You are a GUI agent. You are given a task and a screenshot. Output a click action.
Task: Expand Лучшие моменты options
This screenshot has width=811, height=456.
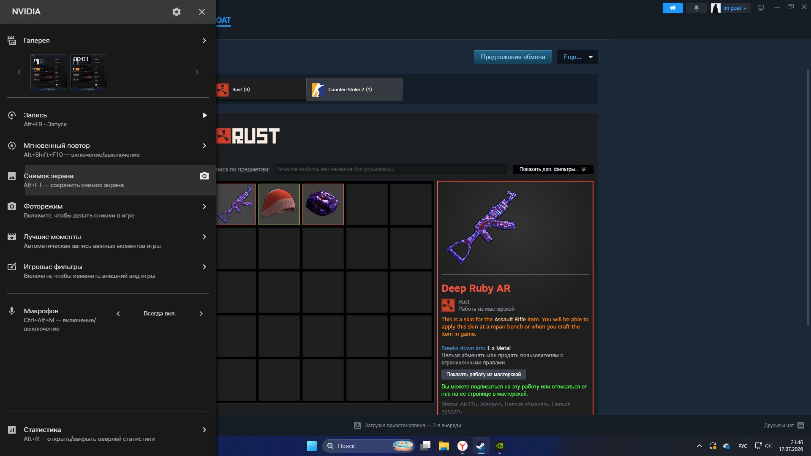[204, 237]
